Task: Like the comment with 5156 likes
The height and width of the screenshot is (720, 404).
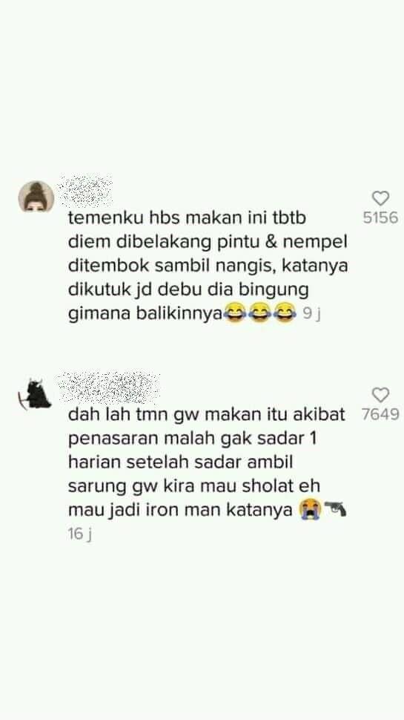Action: (380, 198)
